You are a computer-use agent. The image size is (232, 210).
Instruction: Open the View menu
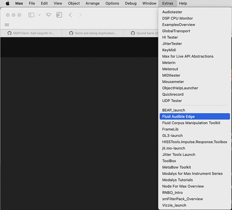click(58, 3)
